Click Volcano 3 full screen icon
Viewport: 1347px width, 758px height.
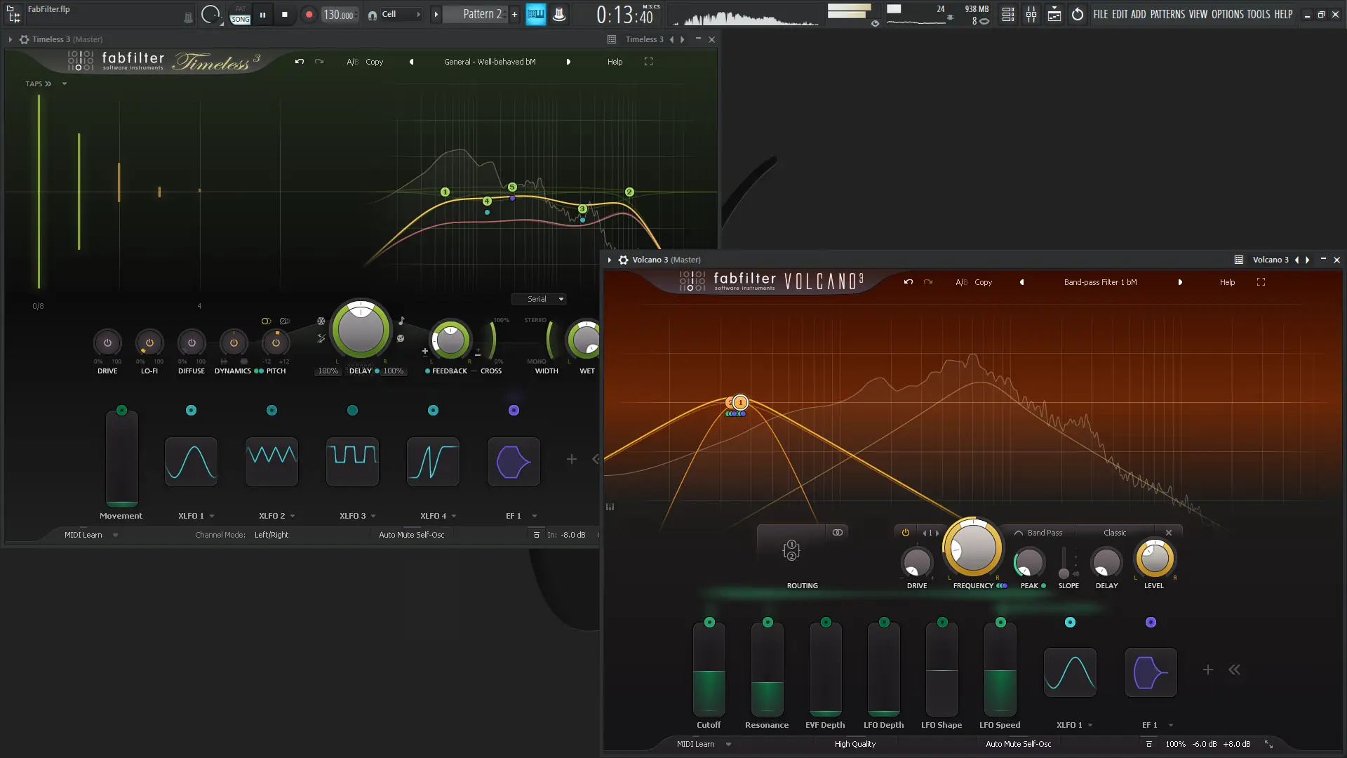[1261, 282]
